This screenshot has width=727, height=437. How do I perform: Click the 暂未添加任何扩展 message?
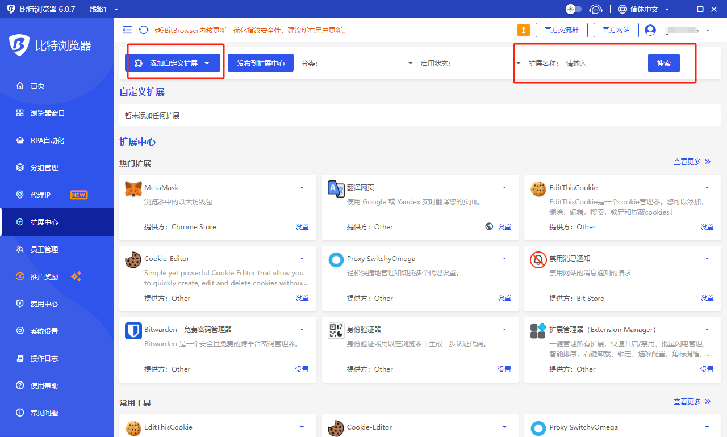152,115
